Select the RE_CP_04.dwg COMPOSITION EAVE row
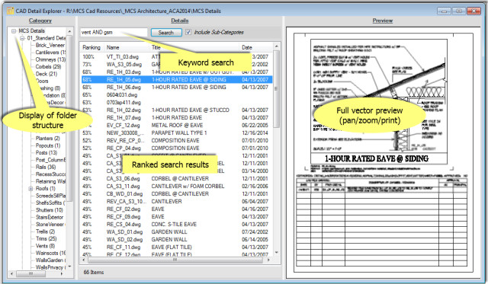Screen dimensions: 488x284 [x=177, y=148]
